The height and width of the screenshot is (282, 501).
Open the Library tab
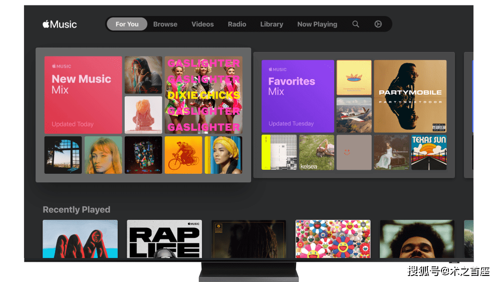click(272, 24)
